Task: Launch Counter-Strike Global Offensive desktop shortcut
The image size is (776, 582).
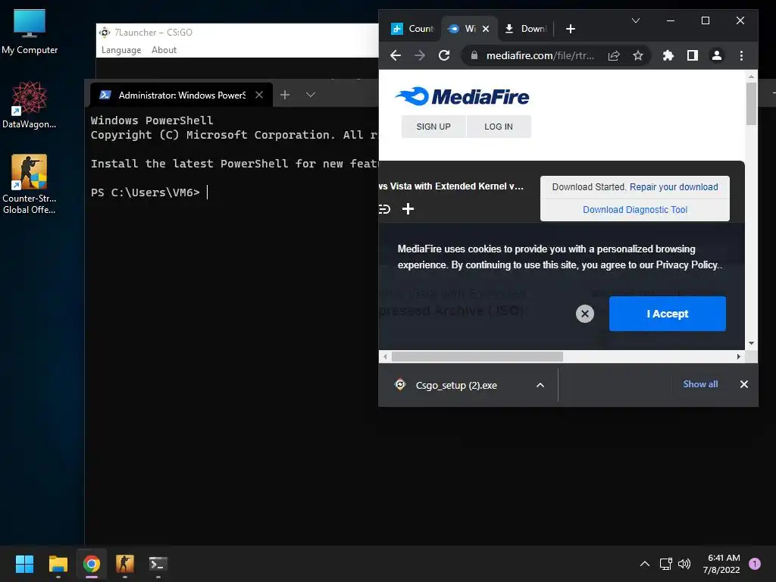Action: [x=30, y=183]
